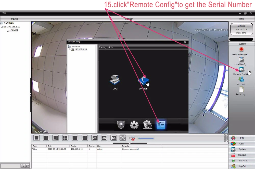
Task: Open the Local Log document icon
Action: 241,89
